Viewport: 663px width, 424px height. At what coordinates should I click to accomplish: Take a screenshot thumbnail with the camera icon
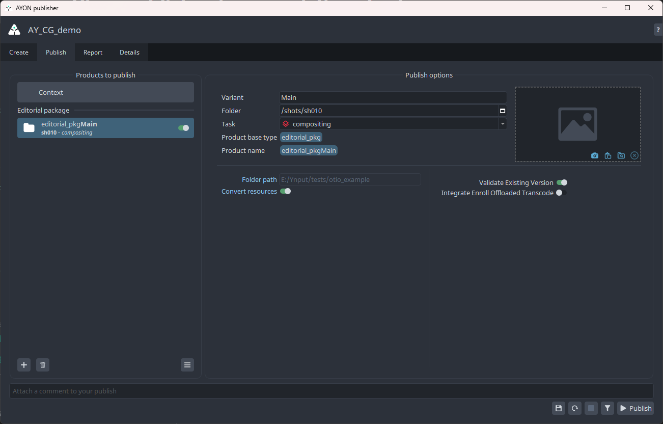click(x=595, y=155)
